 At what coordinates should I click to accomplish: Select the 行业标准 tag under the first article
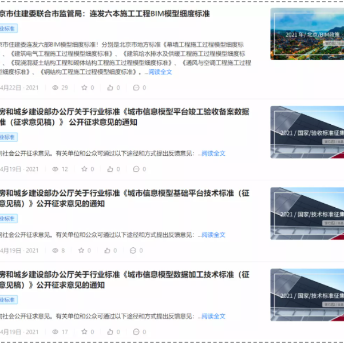7,28
